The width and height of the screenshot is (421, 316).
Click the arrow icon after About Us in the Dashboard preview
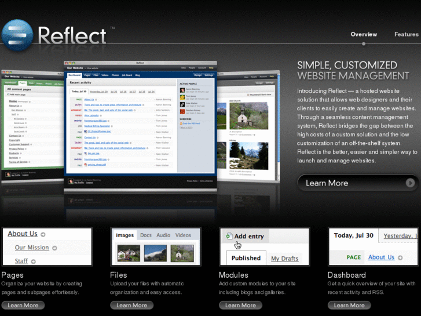click(400, 257)
